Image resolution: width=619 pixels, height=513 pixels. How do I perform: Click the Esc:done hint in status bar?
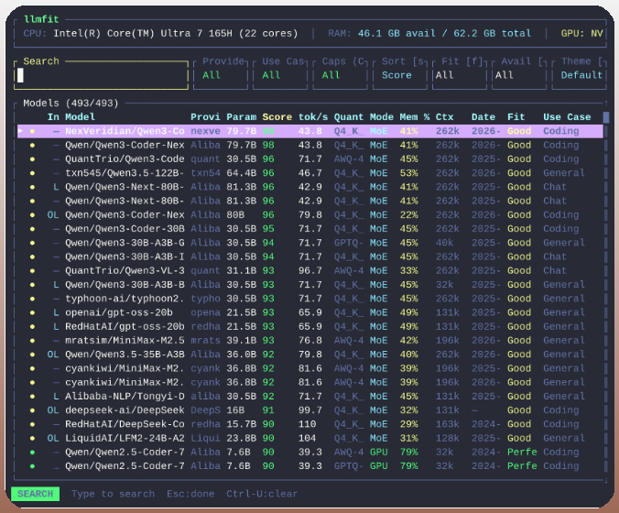(x=190, y=494)
